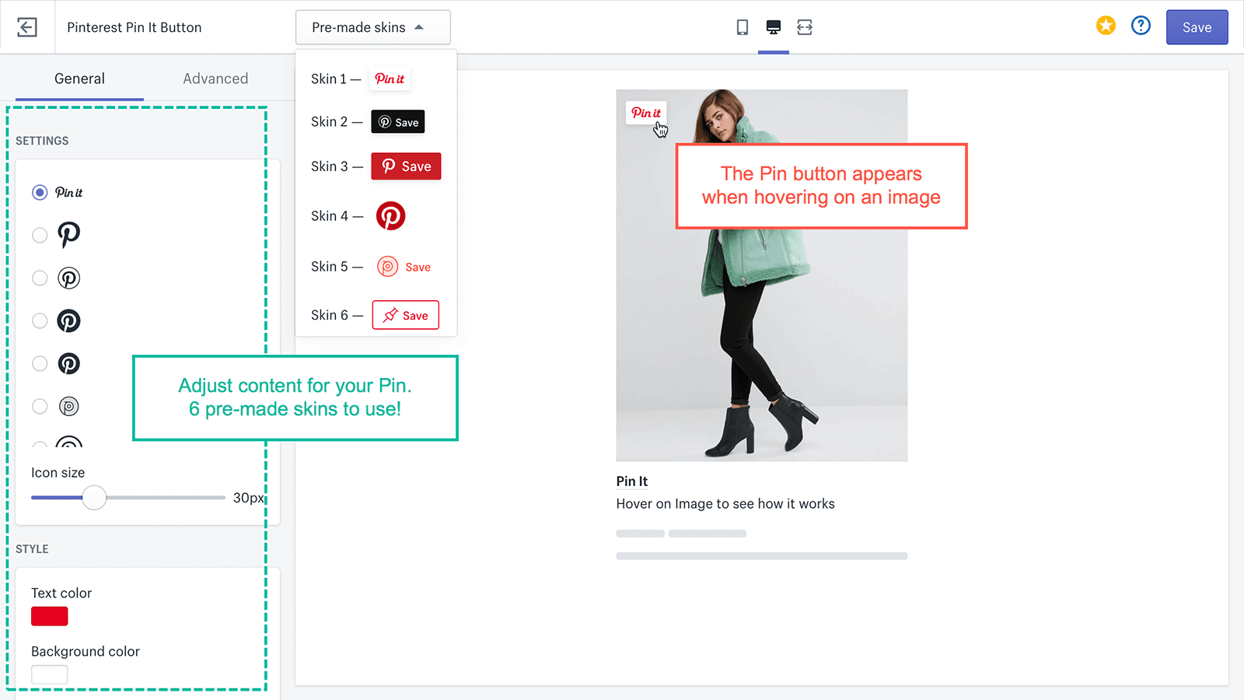Select the spiral circle icon radio option
This screenshot has height=700, width=1244.
[x=40, y=405]
